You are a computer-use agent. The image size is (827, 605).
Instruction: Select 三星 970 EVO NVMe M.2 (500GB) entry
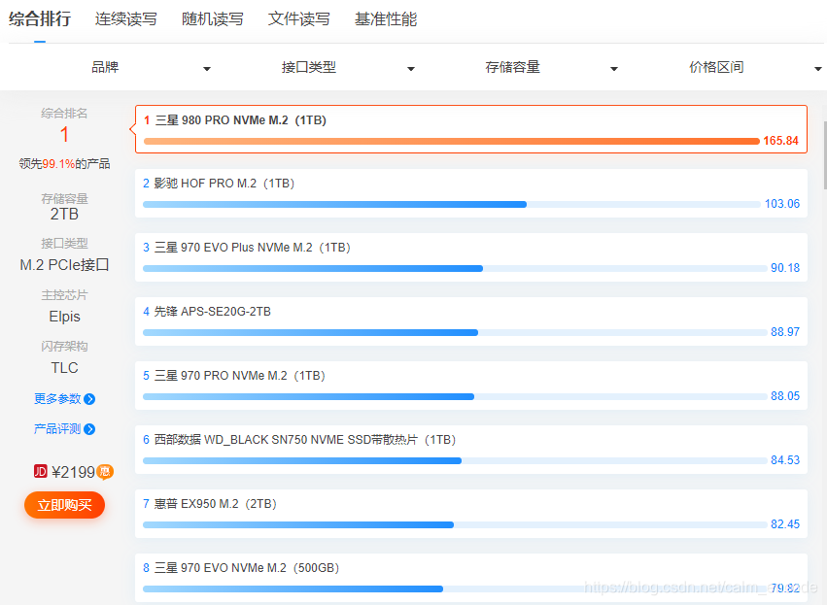coord(471,578)
